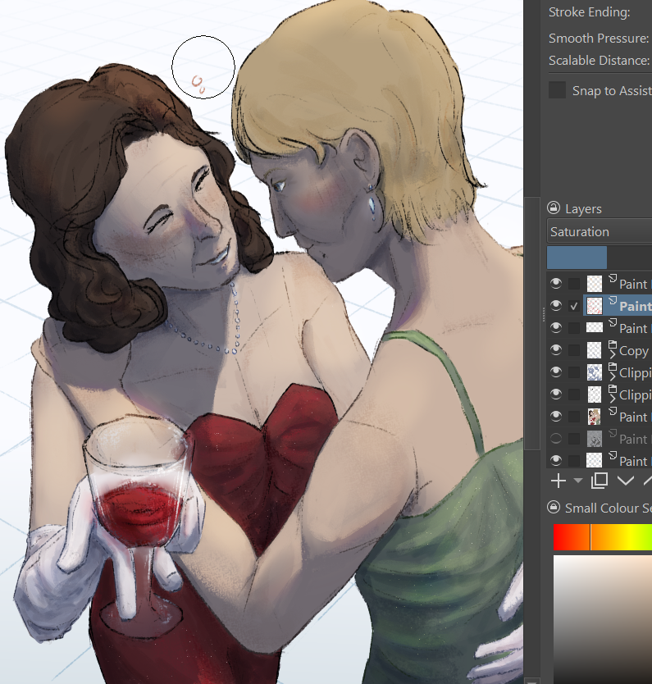
Task: Hide Clipping group with blue splotch thumbnail
Action: [x=555, y=372]
